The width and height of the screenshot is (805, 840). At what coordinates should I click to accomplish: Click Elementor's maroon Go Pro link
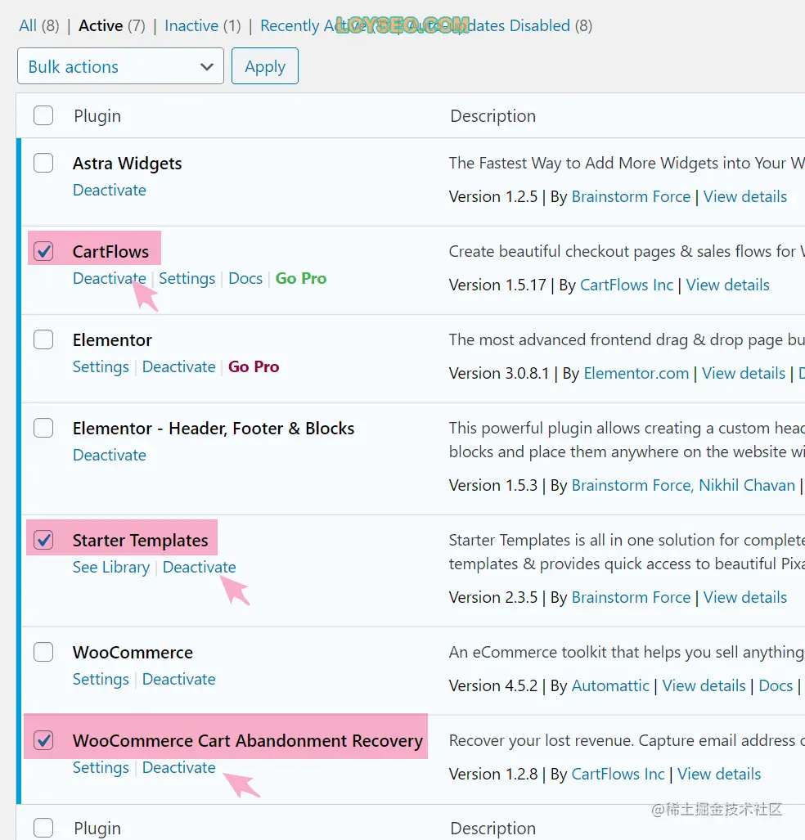click(254, 366)
